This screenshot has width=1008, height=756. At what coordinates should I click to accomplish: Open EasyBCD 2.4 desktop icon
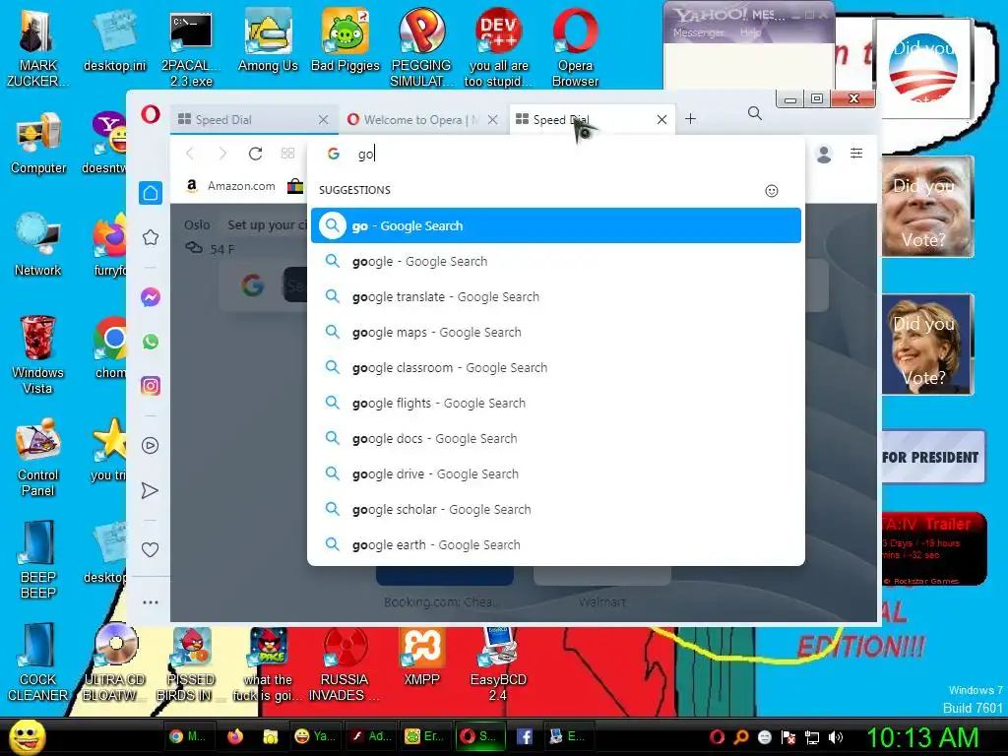coord(498,664)
